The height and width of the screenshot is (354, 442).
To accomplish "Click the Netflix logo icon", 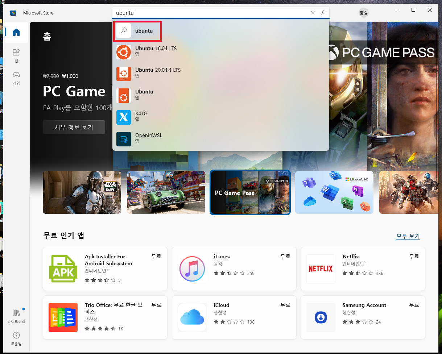I will (321, 269).
